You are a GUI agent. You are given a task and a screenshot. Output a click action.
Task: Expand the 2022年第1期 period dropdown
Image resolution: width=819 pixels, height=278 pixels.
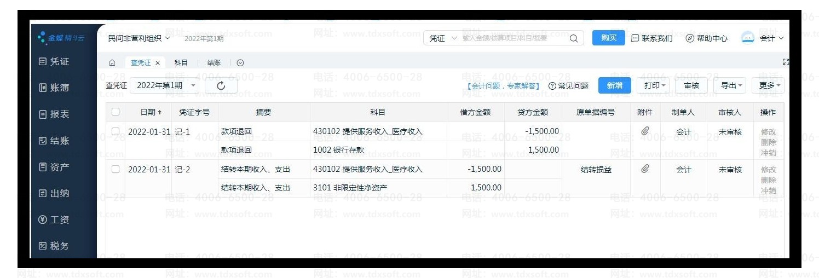164,85
